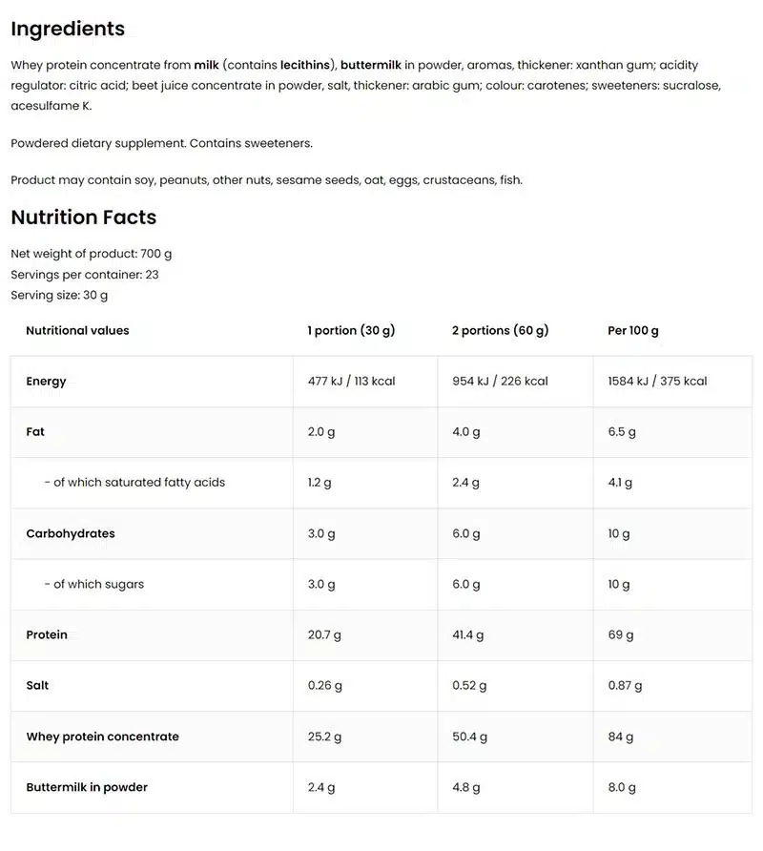Select the Carbohydrates row label
Screen dimensions: 763x851
coord(70,533)
